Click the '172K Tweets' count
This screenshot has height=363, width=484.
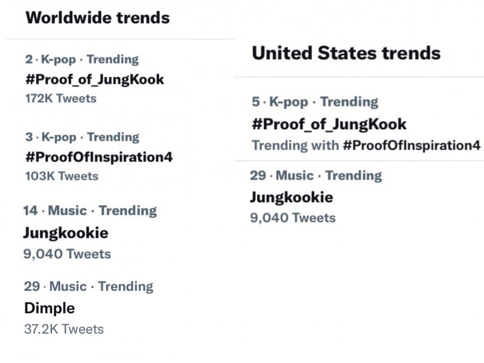[61, 98]
